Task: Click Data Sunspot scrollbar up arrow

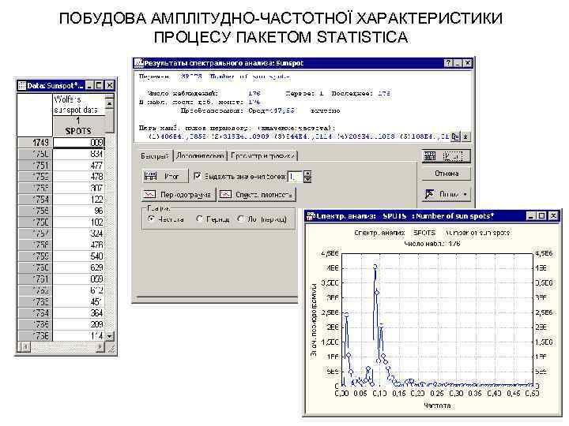Action: (x=109, y=104)
